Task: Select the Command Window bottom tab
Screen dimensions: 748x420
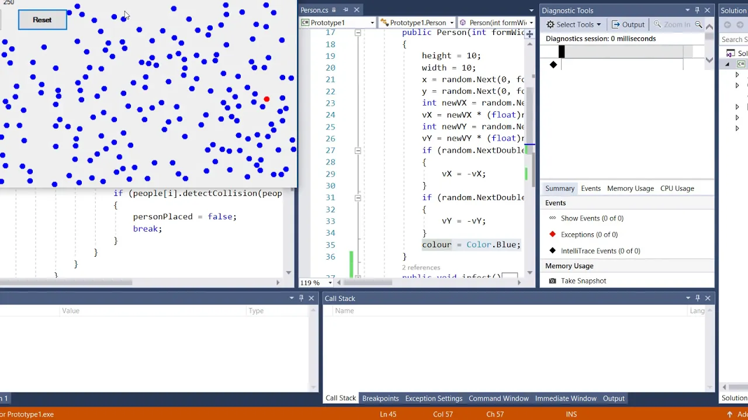Action: 498,398
